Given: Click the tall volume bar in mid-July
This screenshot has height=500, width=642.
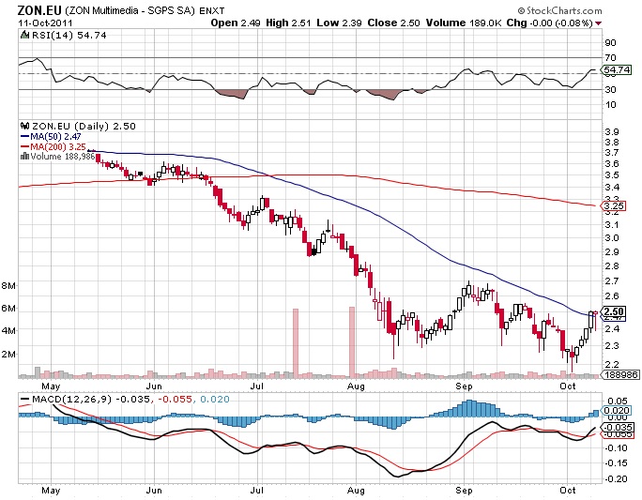Looking at the screenshot, I should pyautogui.click(x=296, y=343).
